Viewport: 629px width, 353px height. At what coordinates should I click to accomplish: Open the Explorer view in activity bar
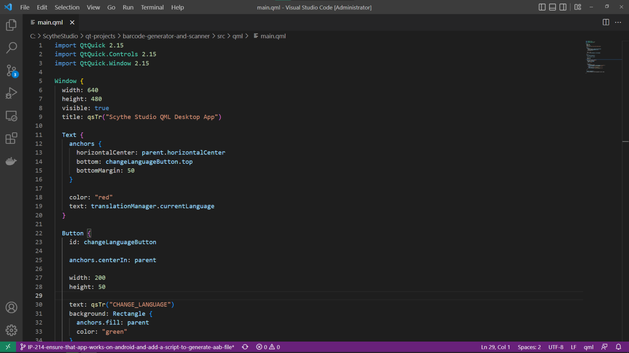click(x=11, y=25)
